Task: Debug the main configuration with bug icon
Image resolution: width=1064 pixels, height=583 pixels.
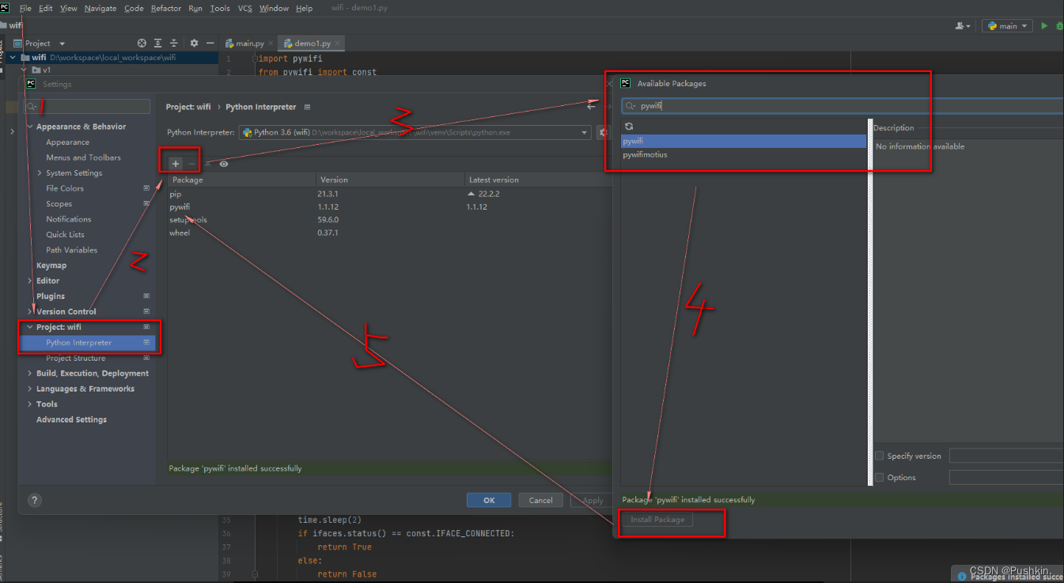Action: pyautogui.click(x=1059, y=26)
